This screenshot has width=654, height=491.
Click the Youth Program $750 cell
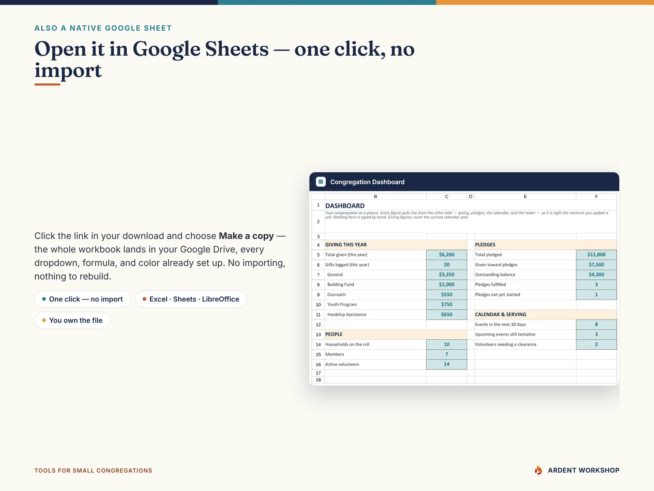tap(447, 304)
